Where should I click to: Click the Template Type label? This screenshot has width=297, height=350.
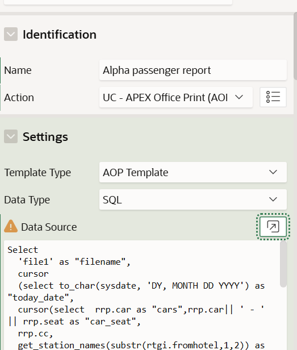[x=37, y=173]
